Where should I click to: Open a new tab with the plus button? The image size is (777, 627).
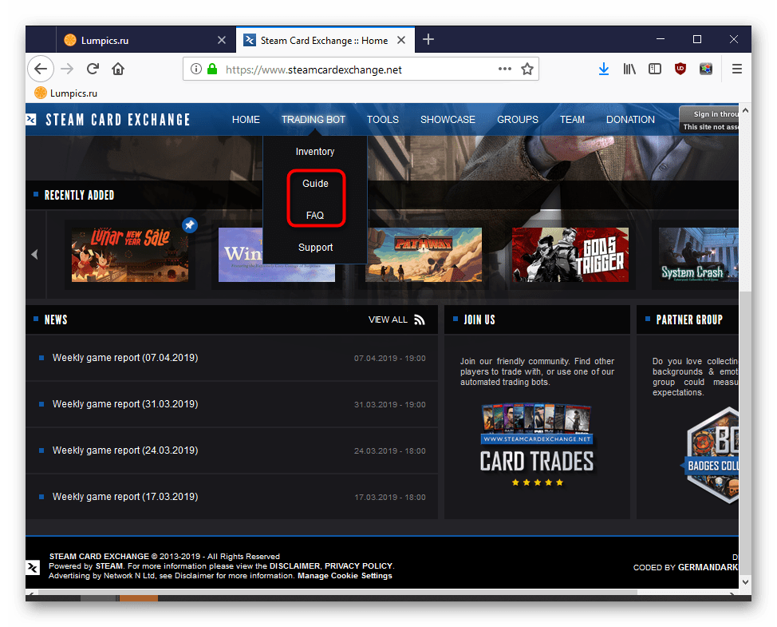428,40
